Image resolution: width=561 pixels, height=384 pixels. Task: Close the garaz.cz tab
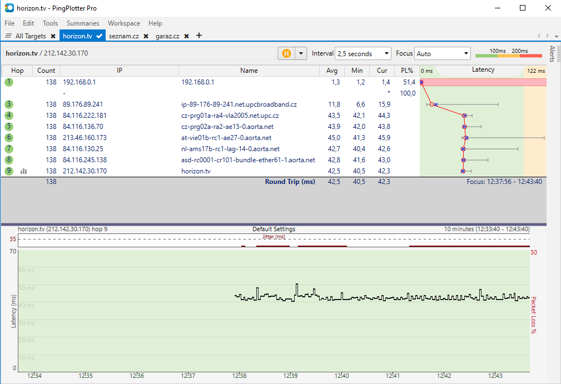pyautogui.click(x=187, y=36)
